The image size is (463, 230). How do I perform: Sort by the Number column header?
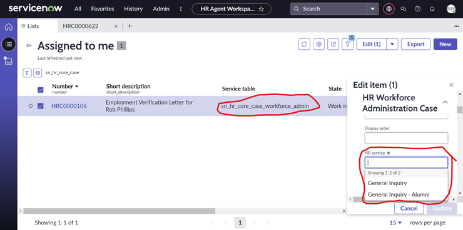click(65, 87)
